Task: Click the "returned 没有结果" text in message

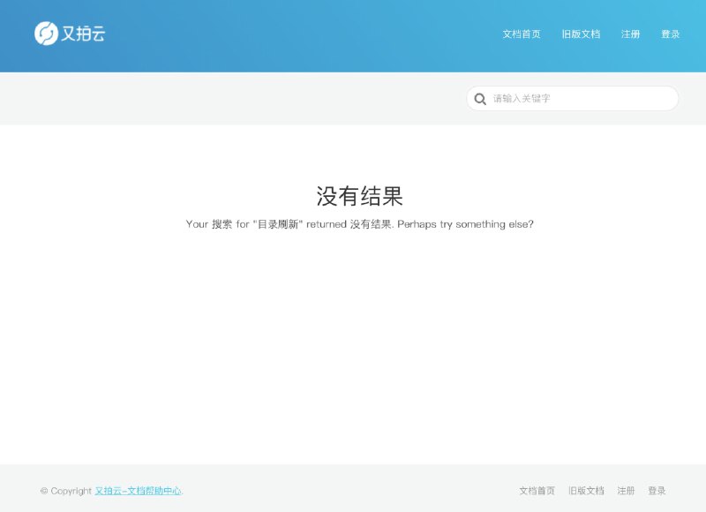Action: pos(349,224)
